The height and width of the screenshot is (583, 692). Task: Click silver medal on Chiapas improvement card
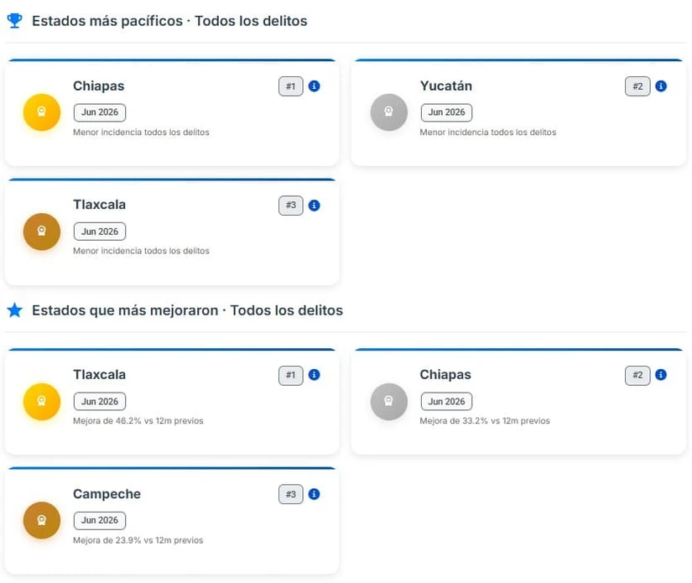[388, 401]
